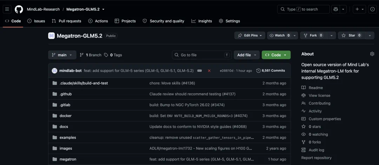Click folder icon next to docker
The width and height of the screenshot is (379, 165).
(55, 116)
